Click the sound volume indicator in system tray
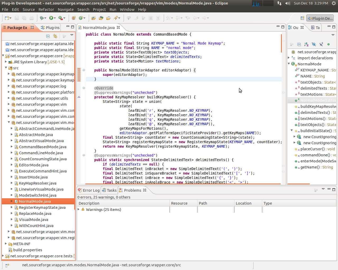 pyautogui.click(x=288, y=3)
